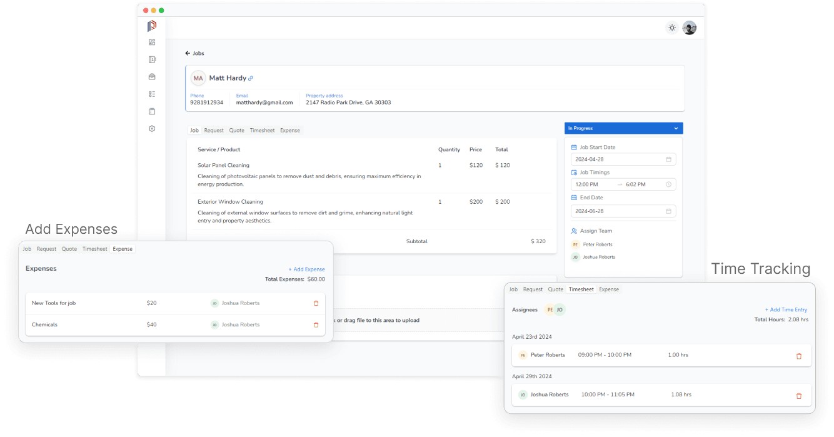Toggle light/dark theme with the sun icon
This screenshot has height=437, width=834.
coord(671,28)
